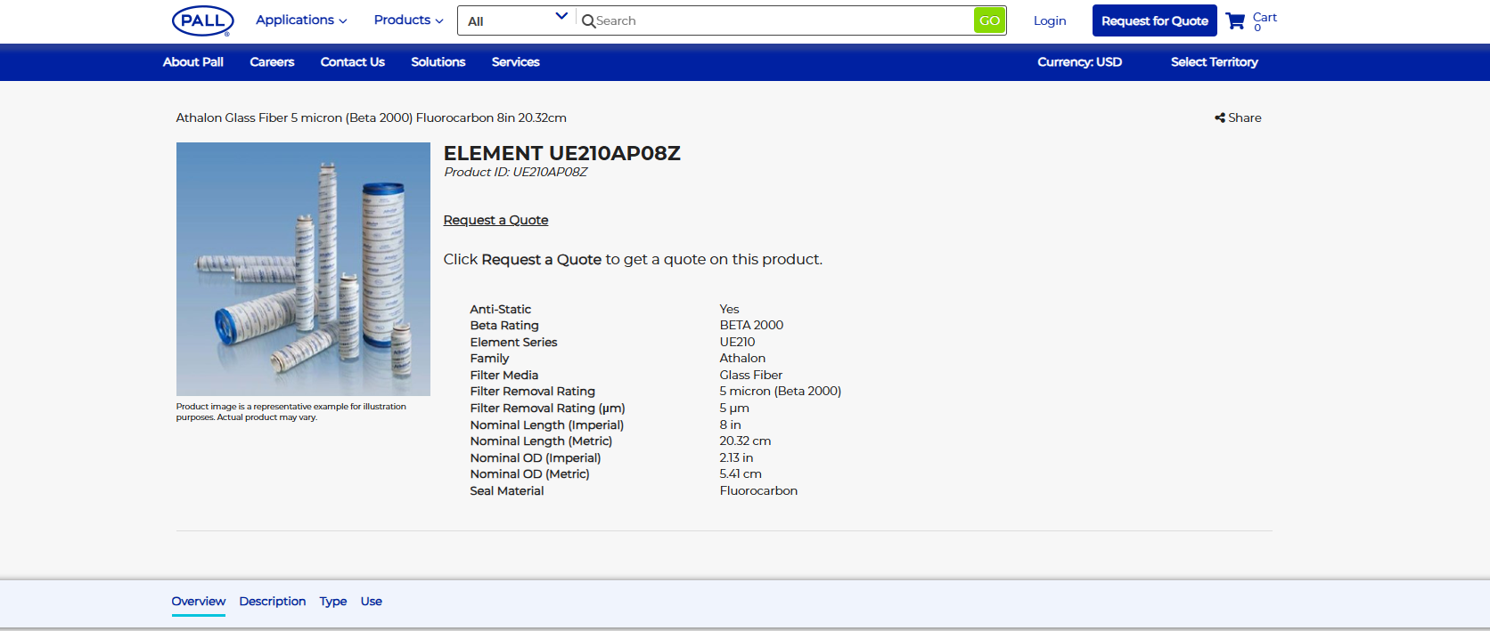Click the Fluorocarbon seal material value
The image size is (1490, 631).
[x=758, y=491]
